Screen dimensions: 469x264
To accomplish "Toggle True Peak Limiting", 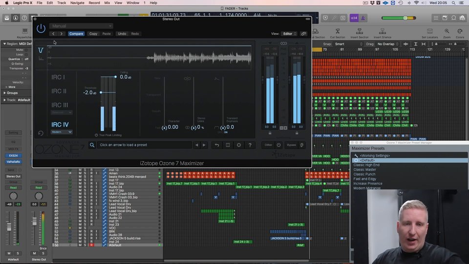I will tap(96, 135).
